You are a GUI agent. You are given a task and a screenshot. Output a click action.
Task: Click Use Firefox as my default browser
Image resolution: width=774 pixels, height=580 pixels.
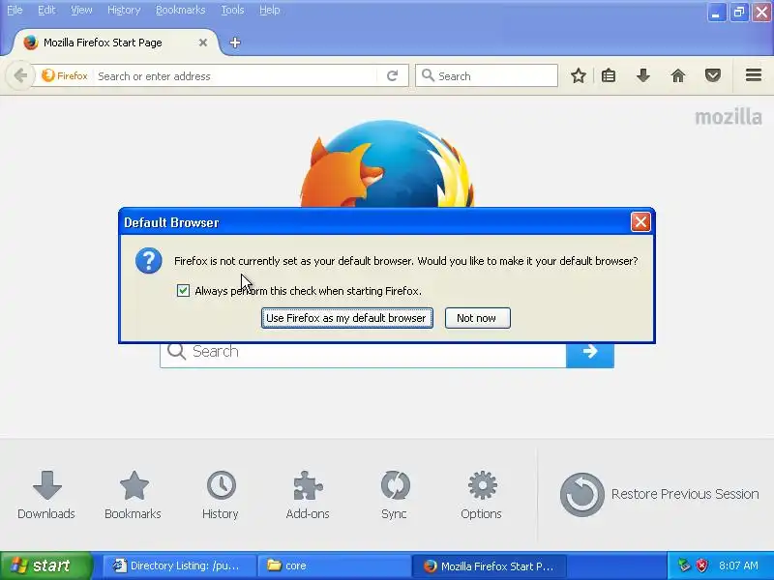pos(347,318)
